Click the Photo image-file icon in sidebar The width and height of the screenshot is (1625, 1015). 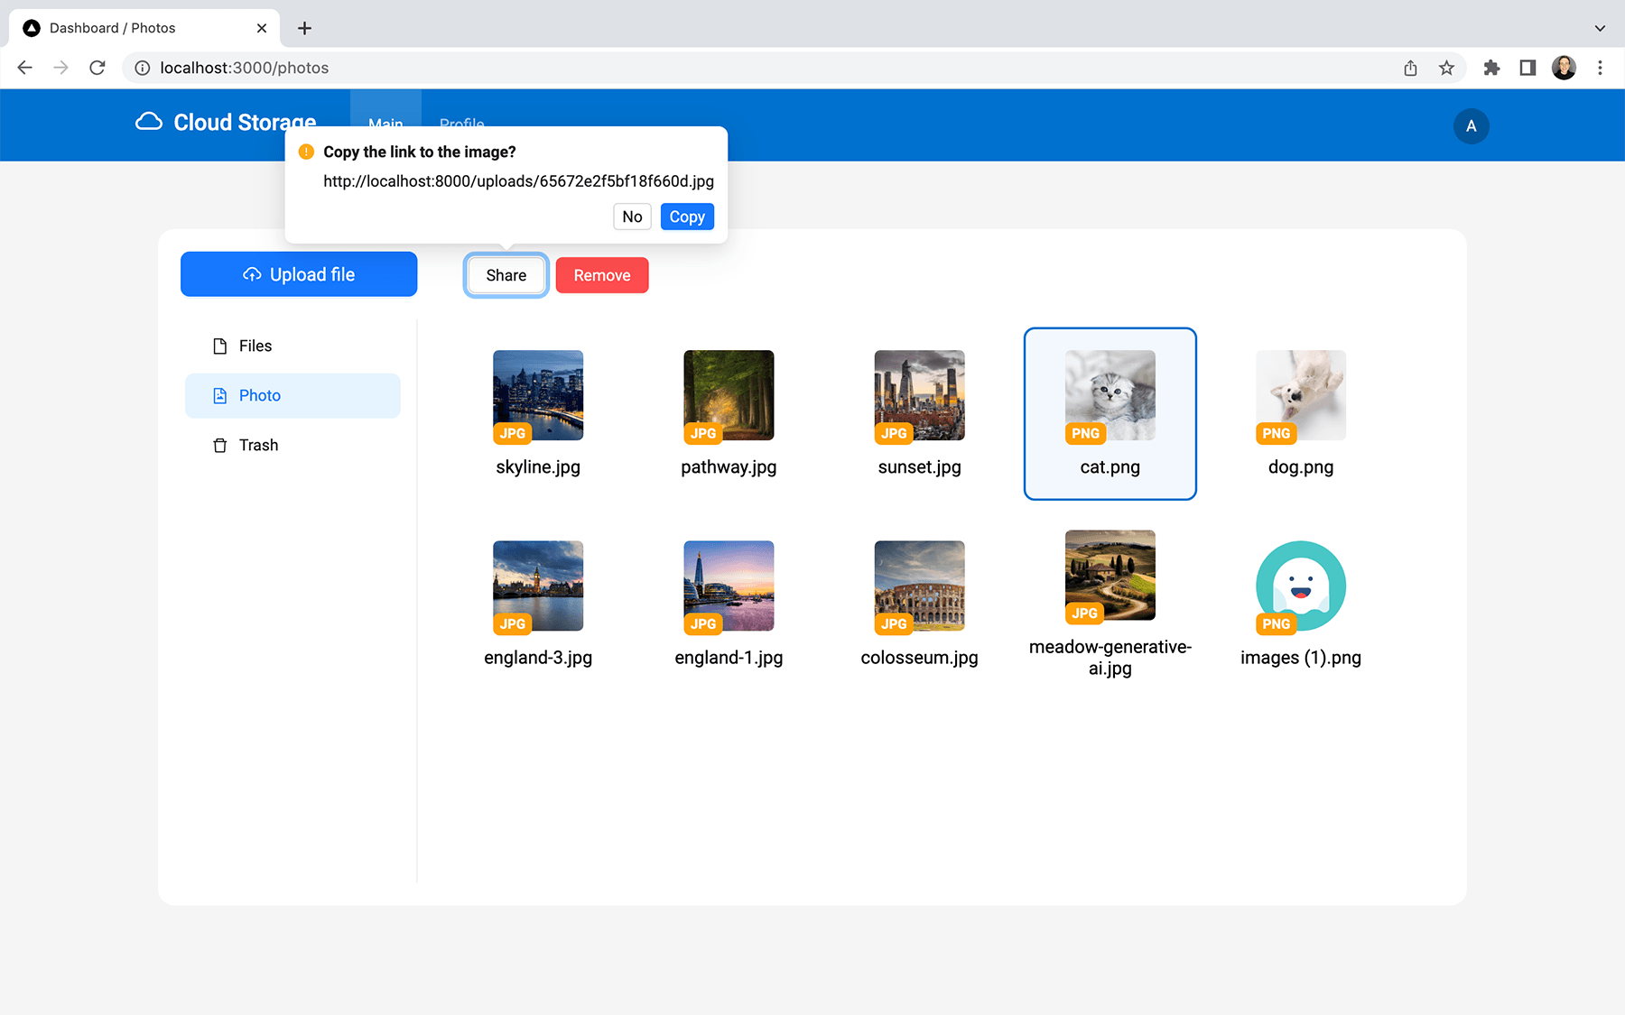[219, 396]
